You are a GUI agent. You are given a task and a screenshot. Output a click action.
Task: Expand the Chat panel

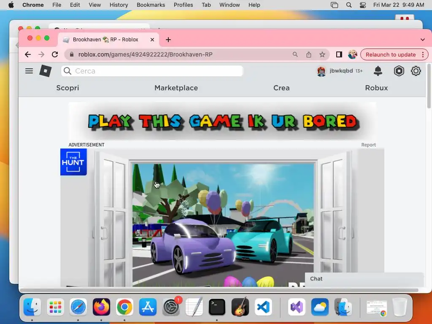tap(364, 279)
